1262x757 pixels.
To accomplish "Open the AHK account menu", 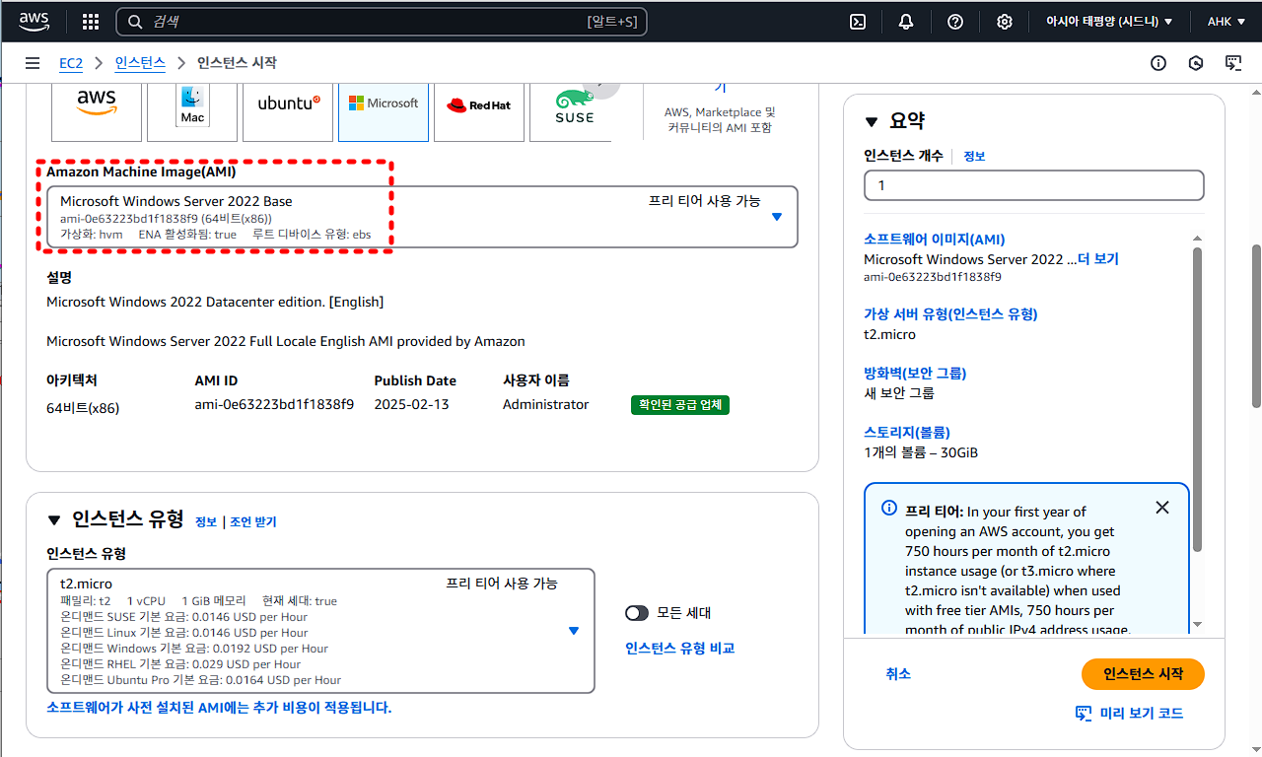I will [1227, 22].
